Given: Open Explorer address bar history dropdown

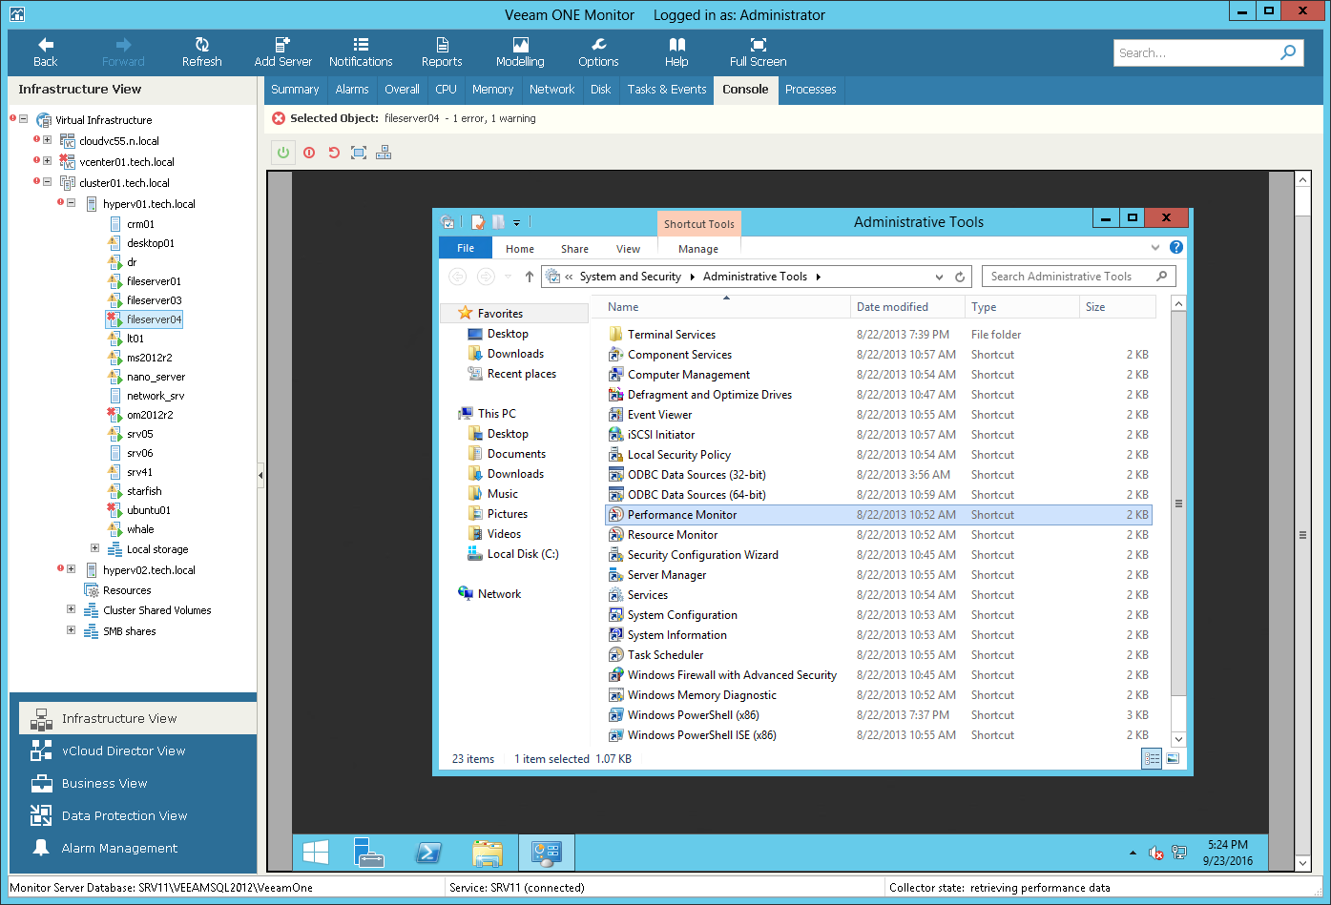Looking at the screenshot, I should 939,277.
